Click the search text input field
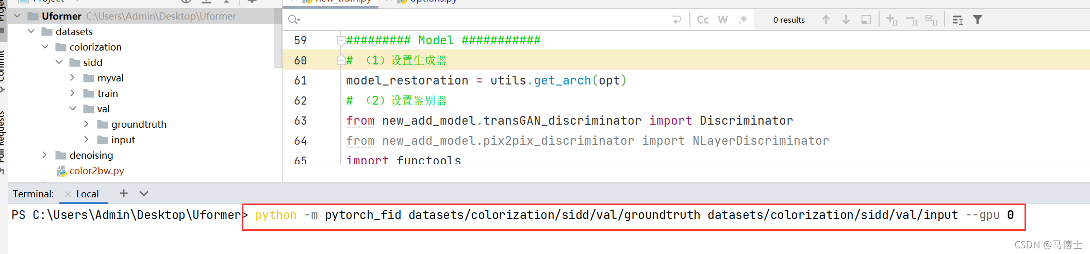The image size is (1090, 254). pos(485,20)
